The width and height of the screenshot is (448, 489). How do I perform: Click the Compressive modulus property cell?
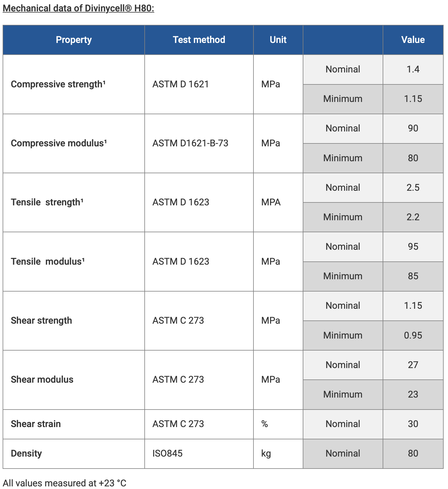pyautogui.click(x=59, y=143)
